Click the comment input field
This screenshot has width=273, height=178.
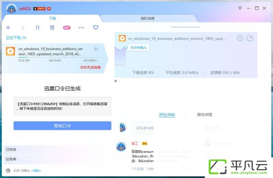144,128
